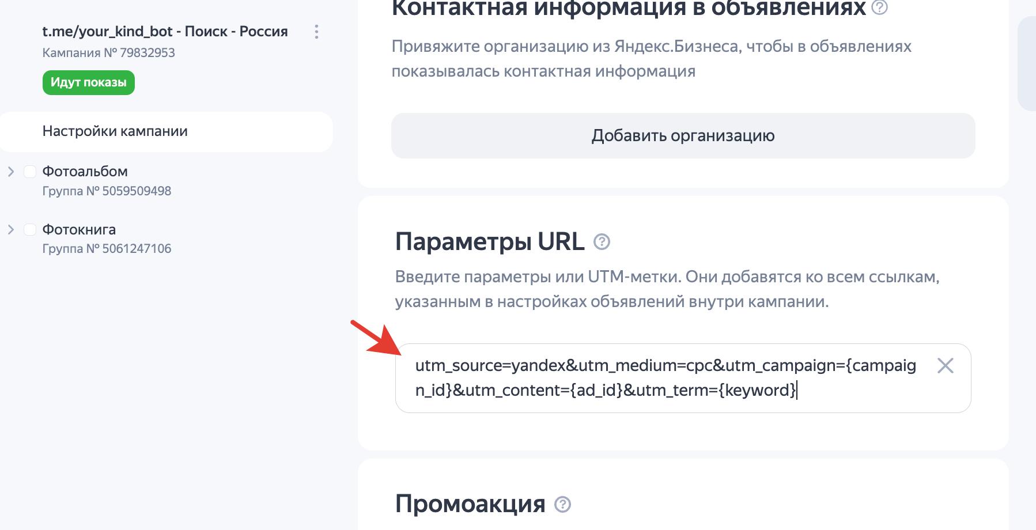Click the Идут показы status badge
Image resolution: width=1036 pixels, height=530 pixels.
pyautogui.click(x=89, y=82)
